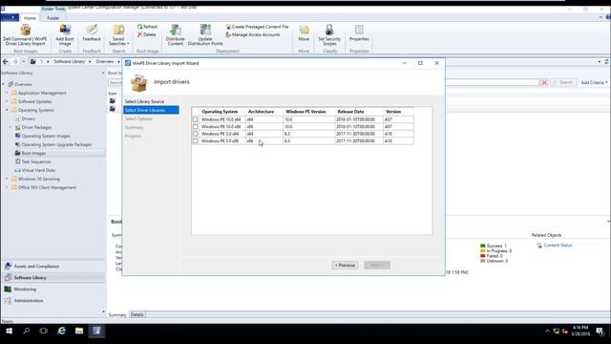Select Task Sequences in the tree
Image resolution: width=611 pixels, height=344 pixels.
pyautogui.click(x=36, y=161)
